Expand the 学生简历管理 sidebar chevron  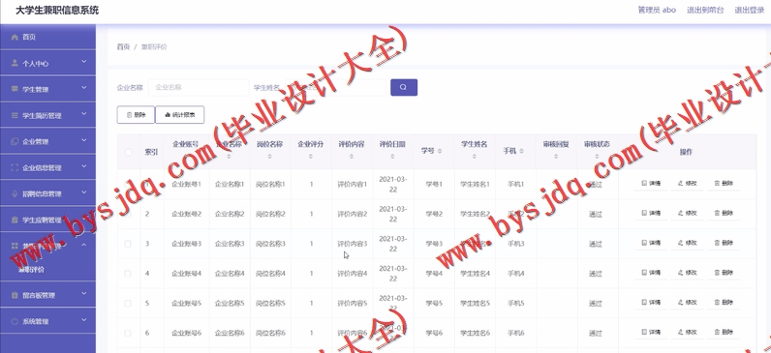pyautogui.click(x=84, y=114)
